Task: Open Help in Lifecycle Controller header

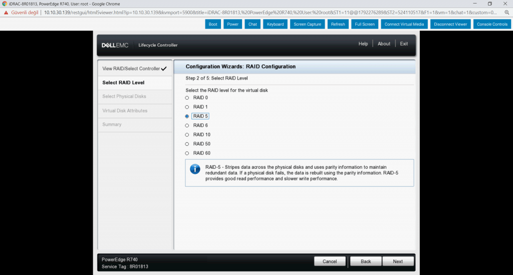Action: tap(363, 44)
